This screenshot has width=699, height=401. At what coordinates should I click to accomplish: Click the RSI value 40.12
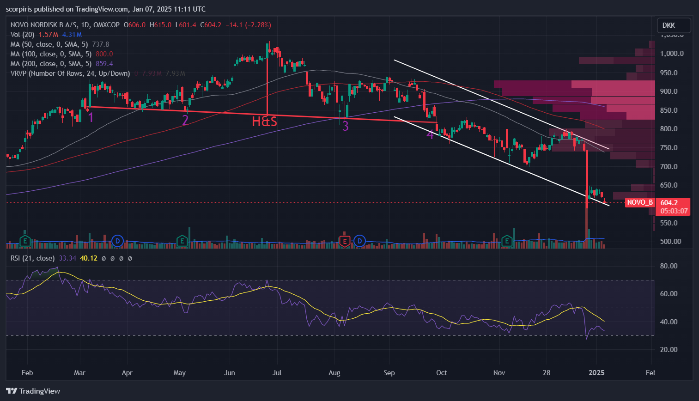pos(89,258)
